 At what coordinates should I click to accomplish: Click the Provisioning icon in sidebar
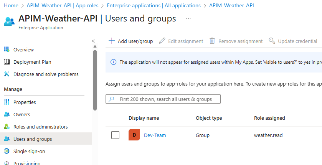(x=7, y=163)
